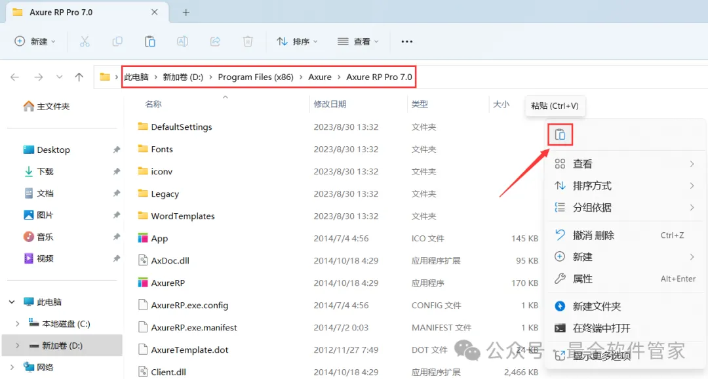The height and width of the screenshot is (379, 708).
Task: Sort by the 大小 column header
Action: [x=501, y=104]
